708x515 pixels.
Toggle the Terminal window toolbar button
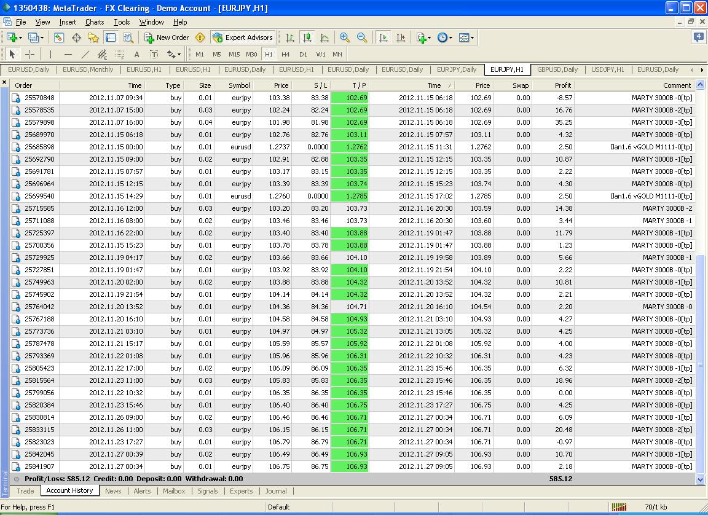111,38
